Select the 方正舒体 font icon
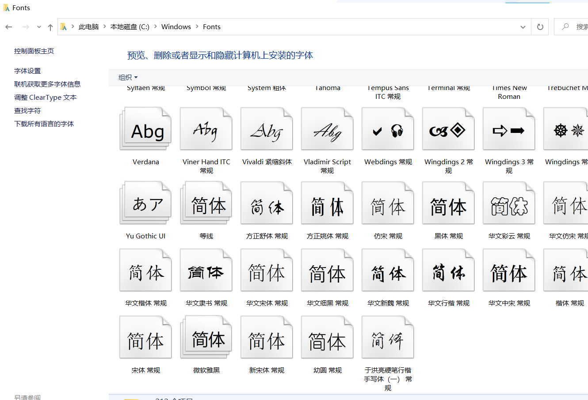This screenshot has height=400, width=588. pyautogui.click(x=267, y=203)
